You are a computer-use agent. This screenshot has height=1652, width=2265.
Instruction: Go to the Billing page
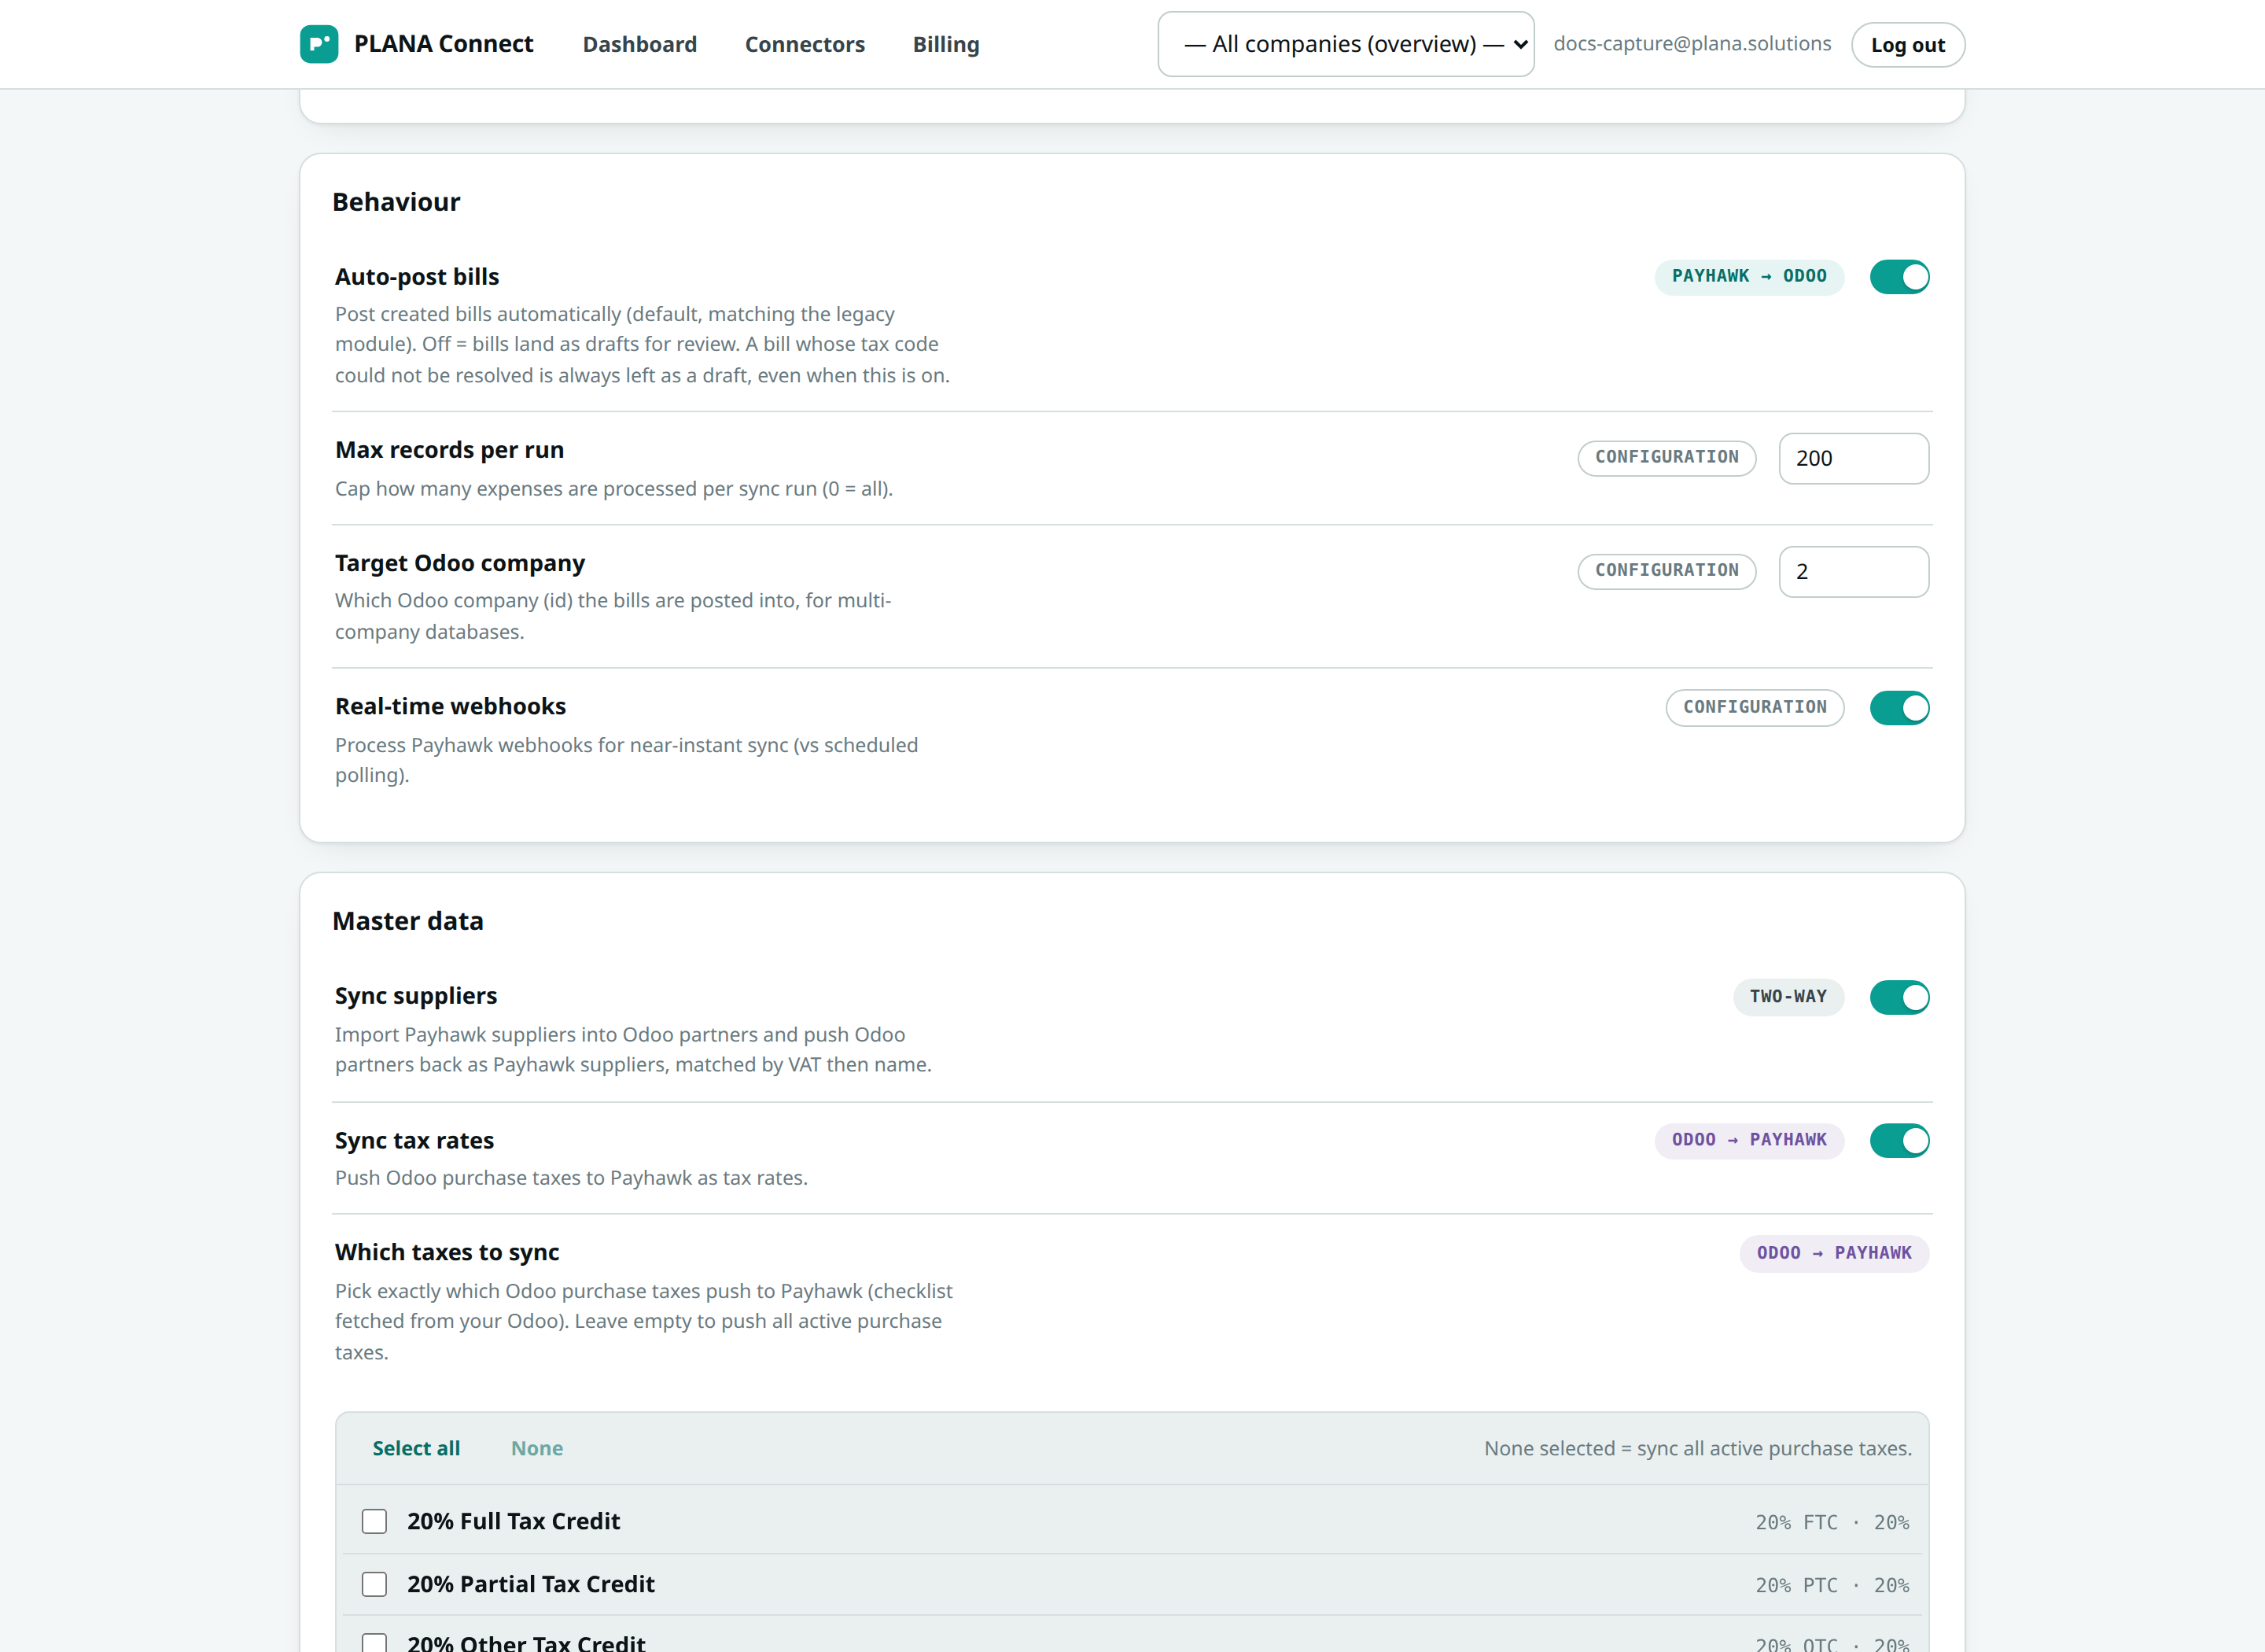(945, 44)
